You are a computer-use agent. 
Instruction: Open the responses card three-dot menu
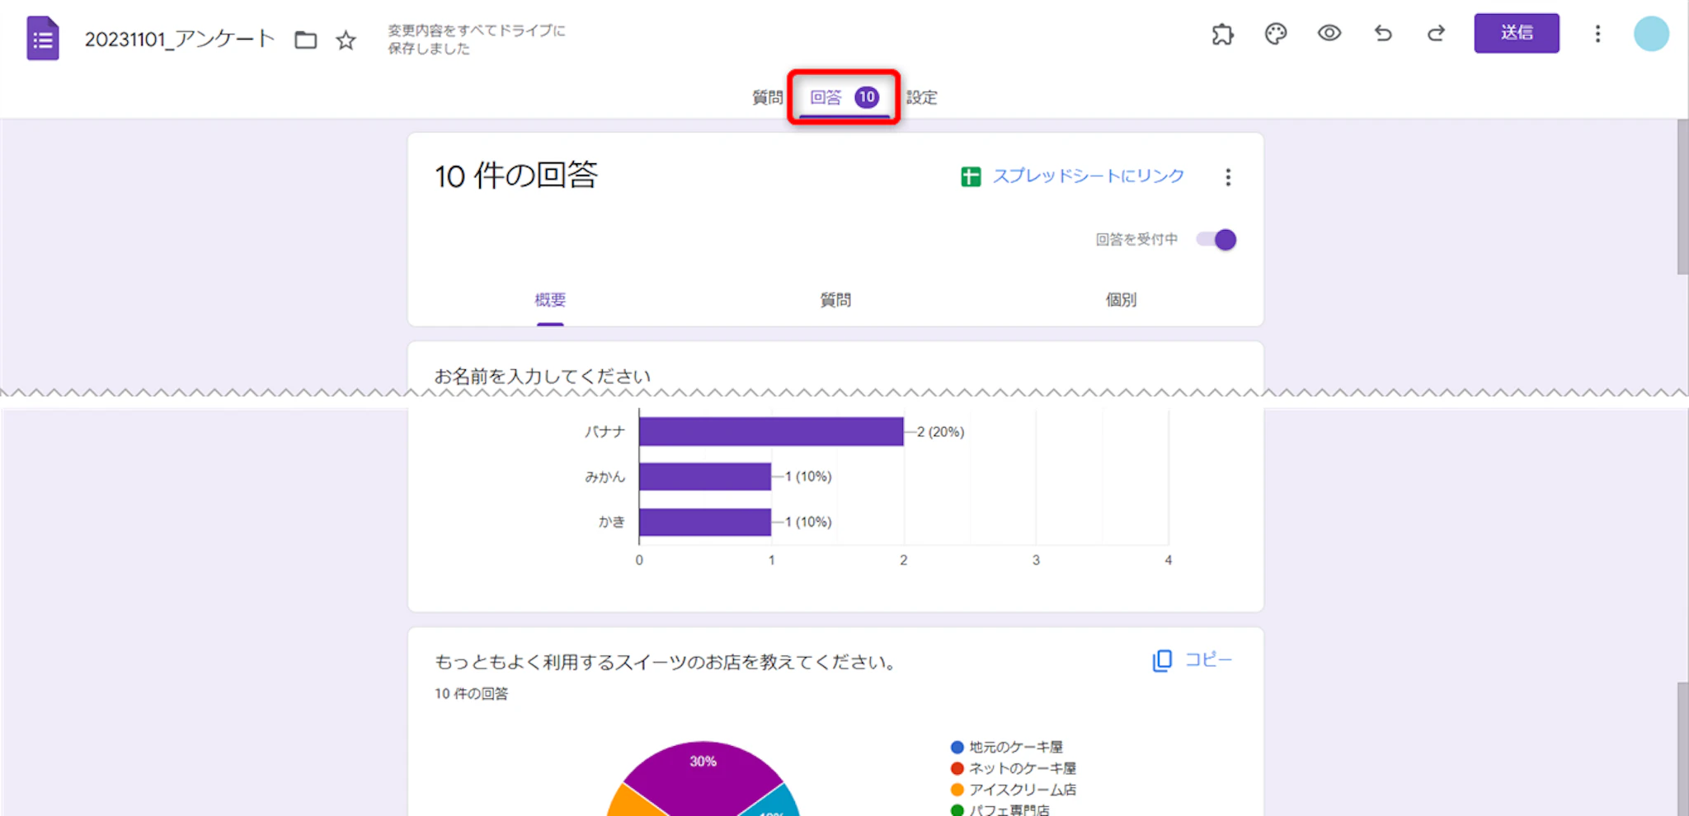(1228, 177)
